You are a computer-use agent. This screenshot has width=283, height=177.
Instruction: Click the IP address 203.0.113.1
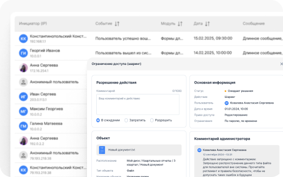pyautogui.click(x=38, y=100)
